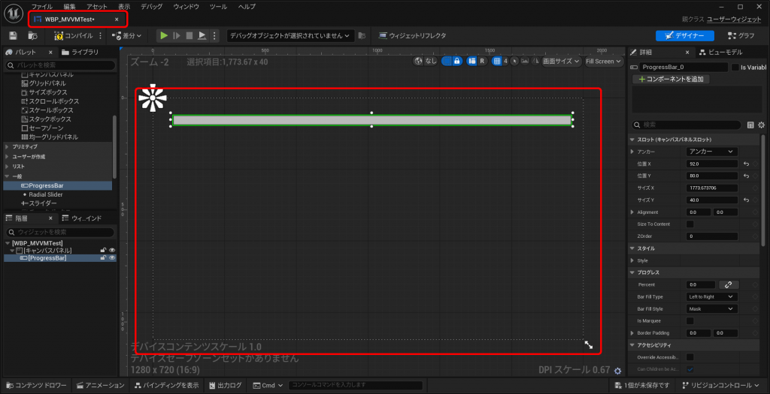The image size is (770, 394).
Task: Click the DPI scale settings gear
Action: coord(617,370)
